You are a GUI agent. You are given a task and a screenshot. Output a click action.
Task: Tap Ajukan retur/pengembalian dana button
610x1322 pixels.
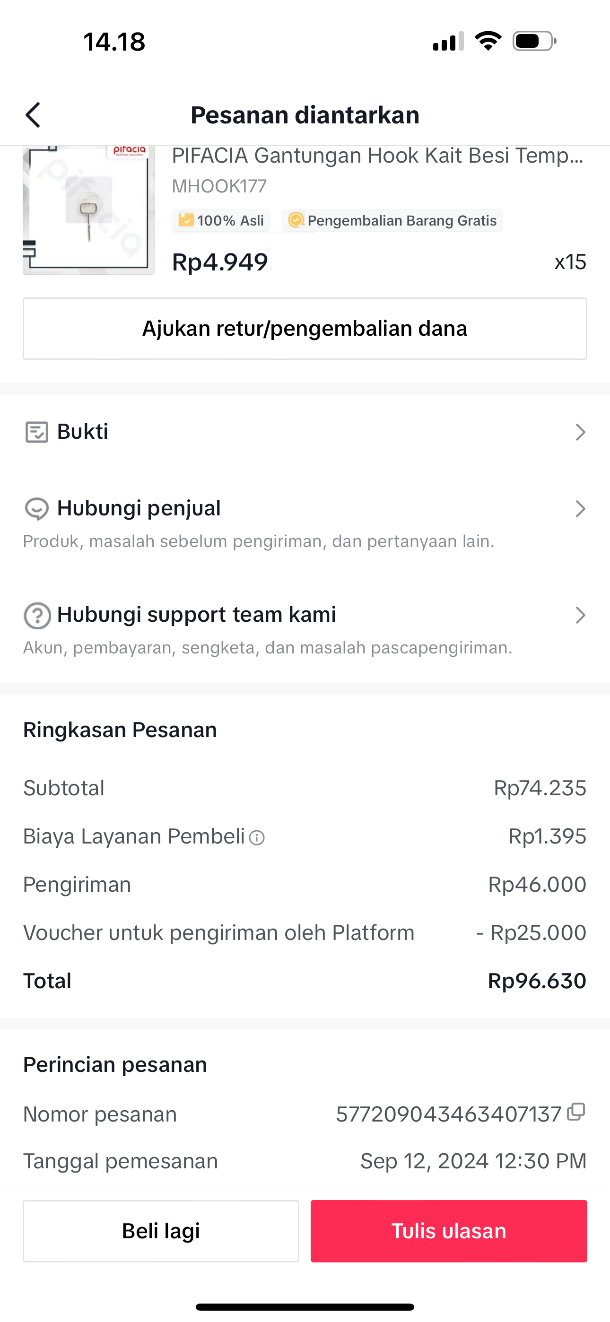pos(305,329)
